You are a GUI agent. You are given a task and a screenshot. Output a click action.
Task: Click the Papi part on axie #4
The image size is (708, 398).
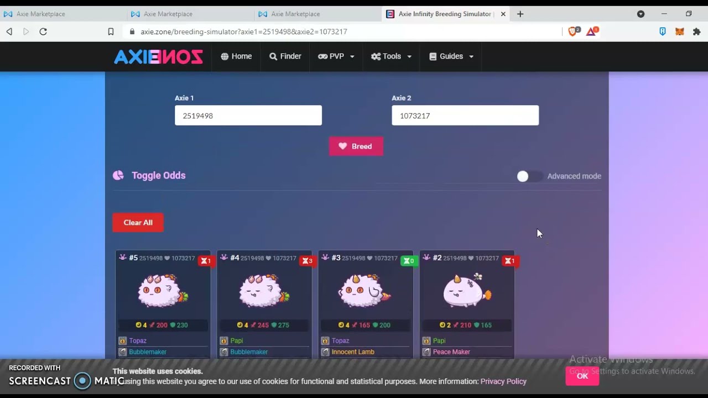tap(236, 341)
